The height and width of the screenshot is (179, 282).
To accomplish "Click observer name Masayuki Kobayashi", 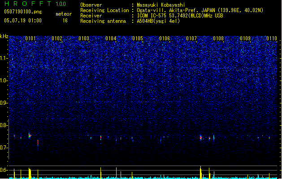I will [161, 5].
